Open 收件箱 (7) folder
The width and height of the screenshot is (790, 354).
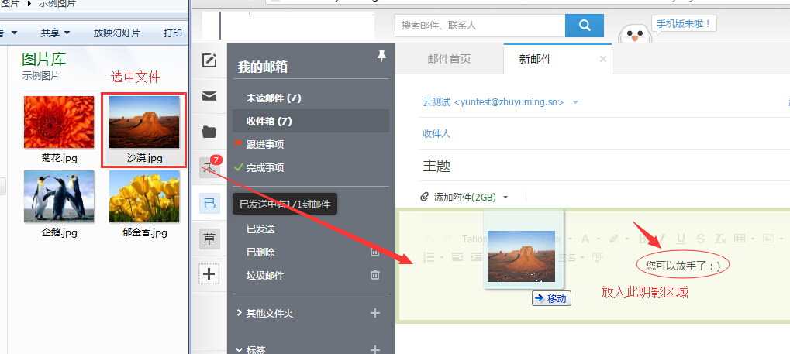tap(269, 121)
